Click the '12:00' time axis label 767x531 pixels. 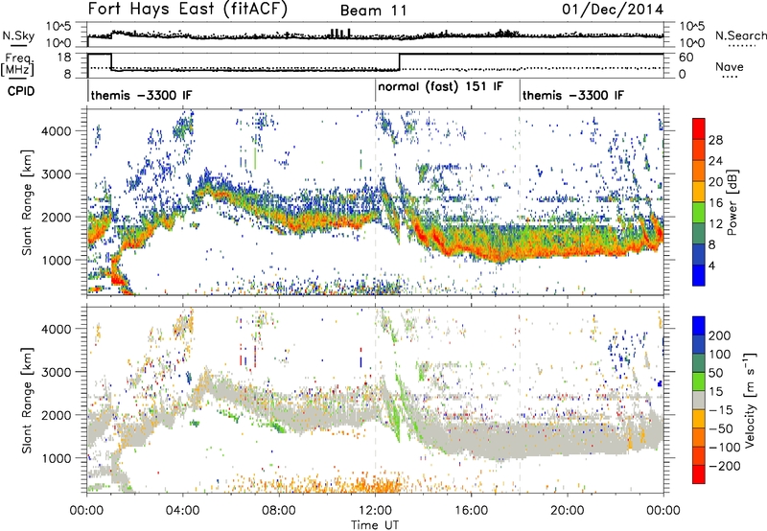(x=375, y=511)
